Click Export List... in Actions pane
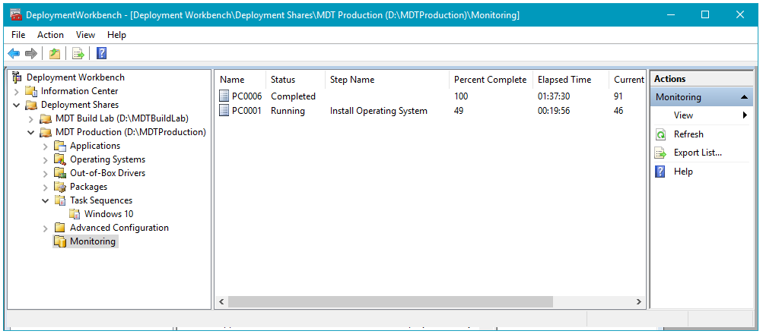This screenshot has height=334, width=763. coord(698,153)
